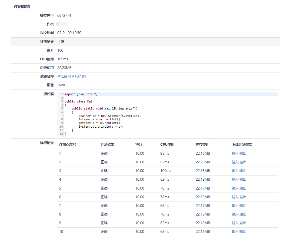The image size is (293, 245).
Task: Download 输出 data for test point 2
Action: (x=243, y=162)
